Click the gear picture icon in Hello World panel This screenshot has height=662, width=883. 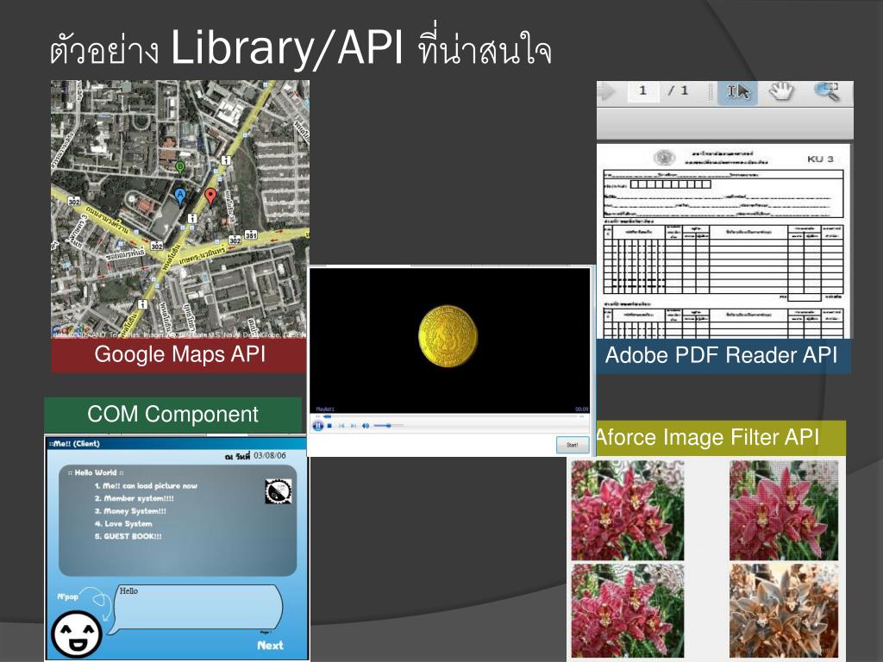point(279,491)
